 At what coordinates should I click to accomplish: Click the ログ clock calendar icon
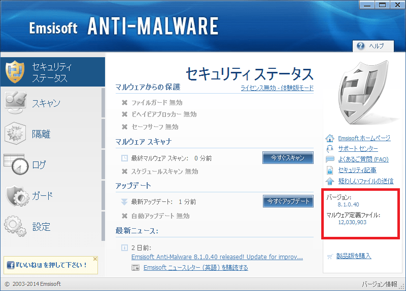[16, 164]
